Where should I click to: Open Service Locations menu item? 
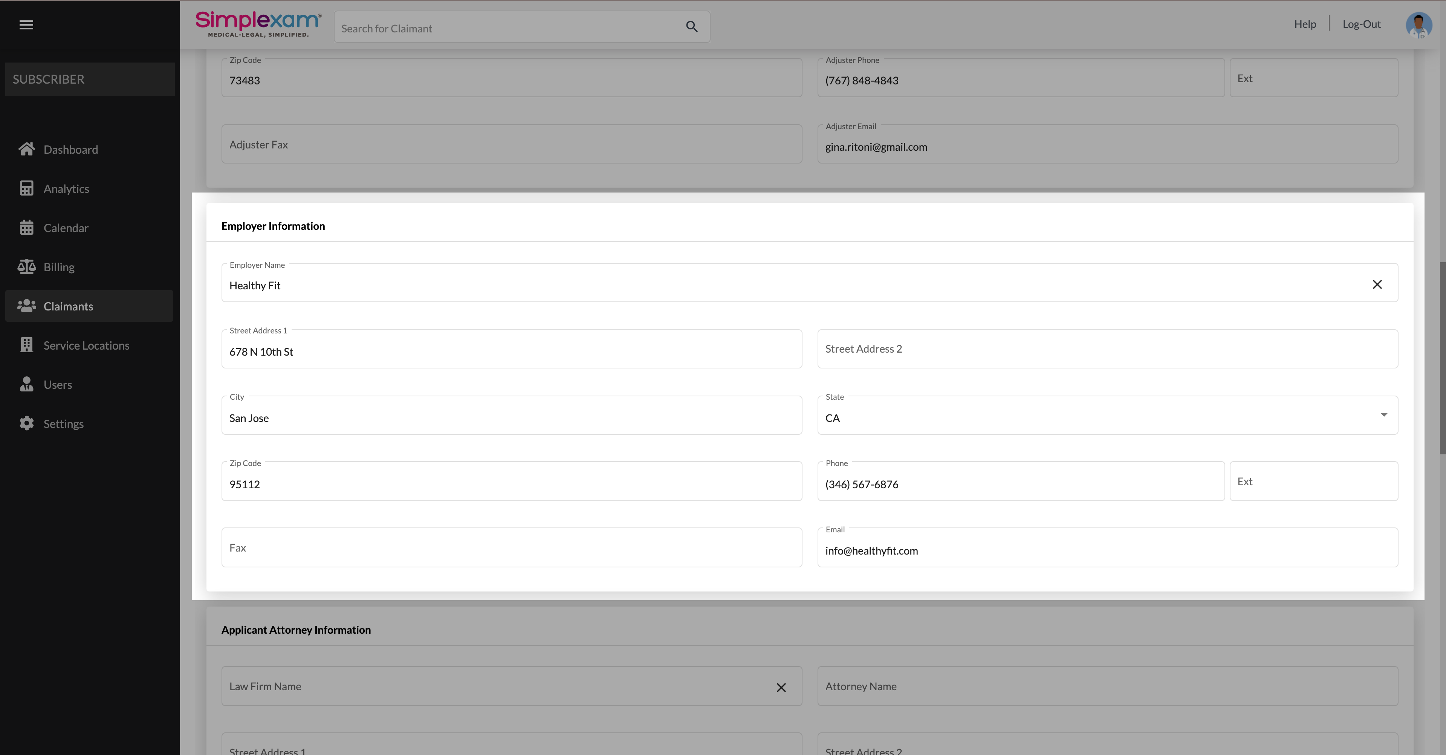86,345
